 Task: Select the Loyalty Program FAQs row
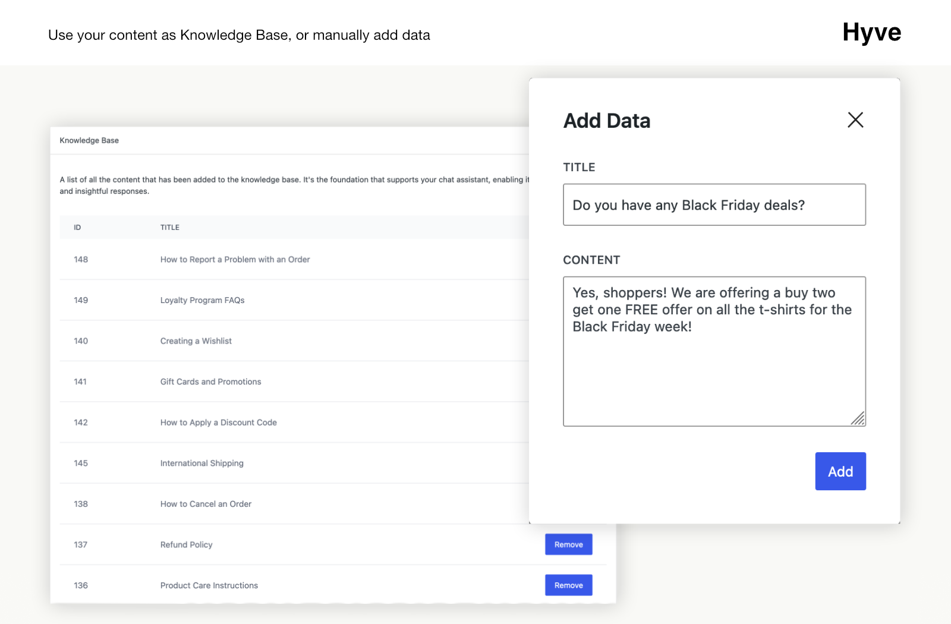(x=202, y=301)
